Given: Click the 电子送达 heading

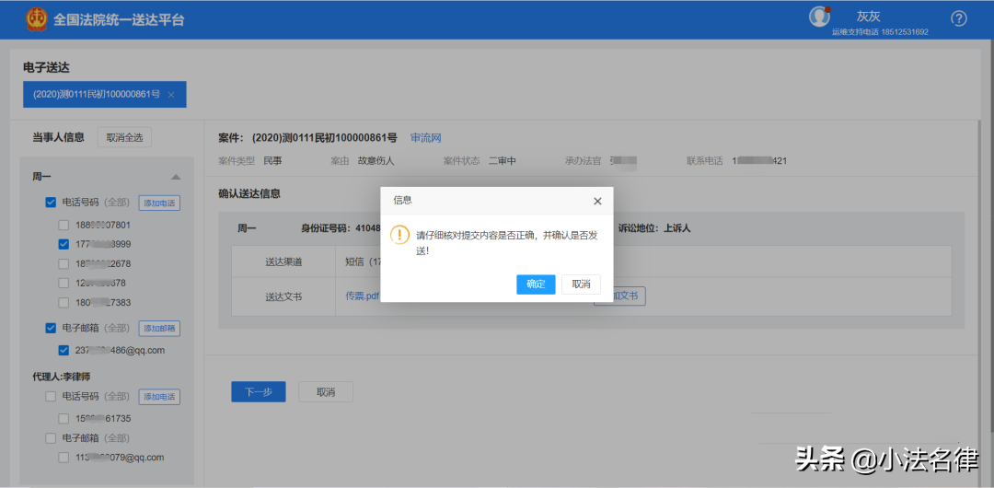Looking at the screenshot, I should [46, 66].
